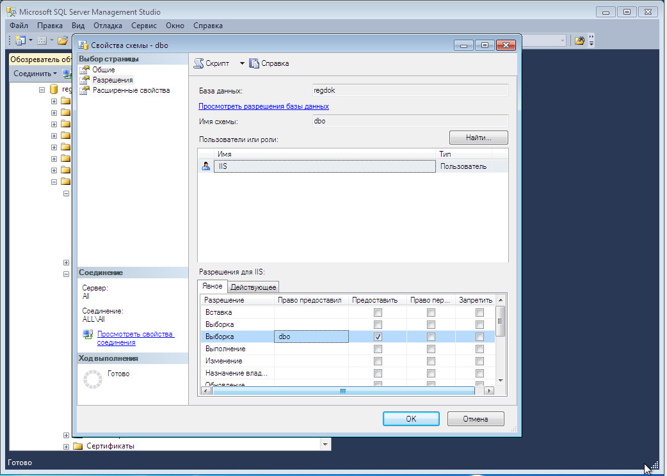Check Предоставить for the Выполнение permission
The width and height of the screenshot is (667, 476).
point(378,349)
